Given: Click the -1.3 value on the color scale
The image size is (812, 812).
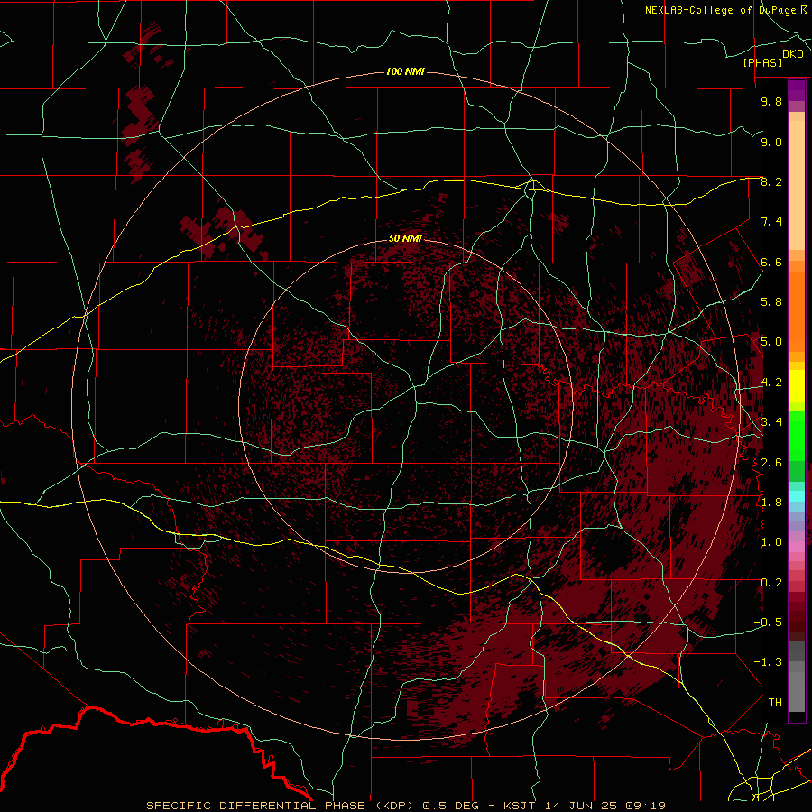Looking at the screenshot, I should tap(768, 662).
